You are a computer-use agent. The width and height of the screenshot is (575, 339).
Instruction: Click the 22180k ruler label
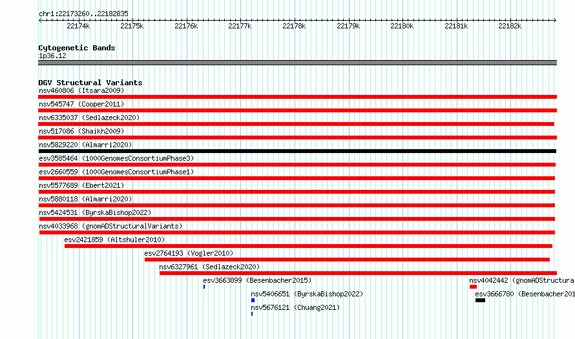pyautogui.click(x=402, y=26)
